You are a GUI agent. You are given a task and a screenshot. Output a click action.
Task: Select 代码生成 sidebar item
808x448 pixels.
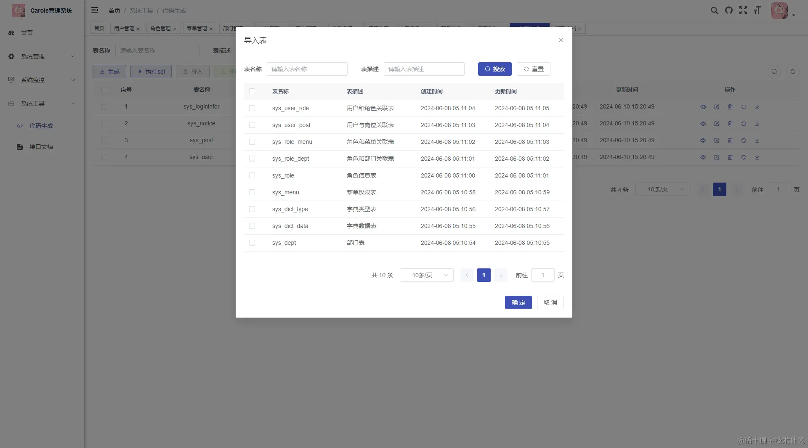pyautogui.click(x=42, y=126)
